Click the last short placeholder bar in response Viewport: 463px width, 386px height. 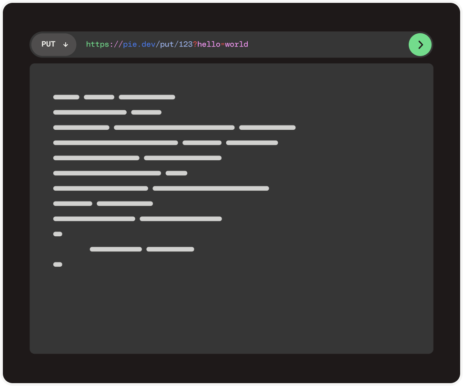58,264
